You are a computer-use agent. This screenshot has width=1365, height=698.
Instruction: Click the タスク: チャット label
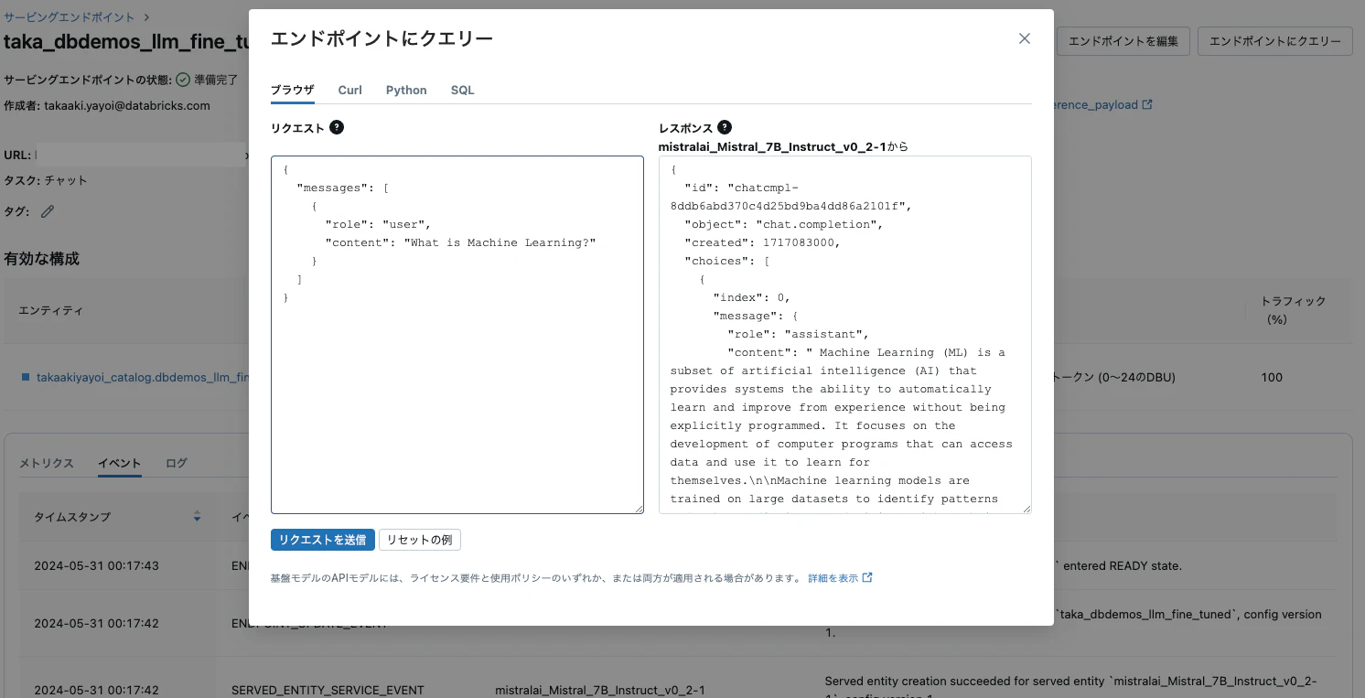pos(46,180)
